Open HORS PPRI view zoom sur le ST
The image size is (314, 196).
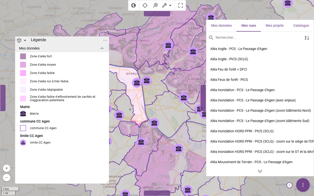click(x=262, y=152)
